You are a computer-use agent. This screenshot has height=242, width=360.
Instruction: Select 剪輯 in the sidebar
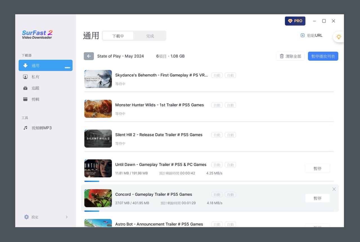tap(46, 99)
